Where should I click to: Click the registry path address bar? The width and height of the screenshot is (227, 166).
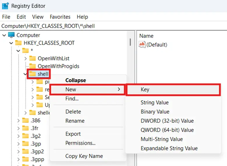pos(114,26)
